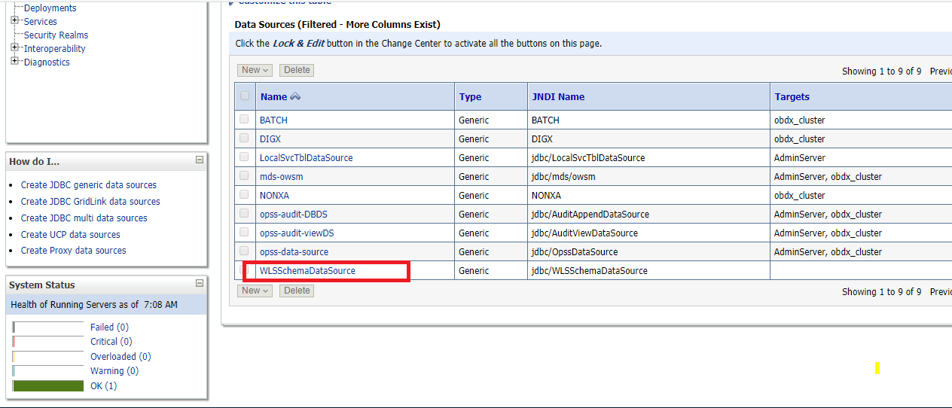Open Security Realms in the domain tree
The height and width of the screenshot is (408, 952).
(x=56, y=35)
